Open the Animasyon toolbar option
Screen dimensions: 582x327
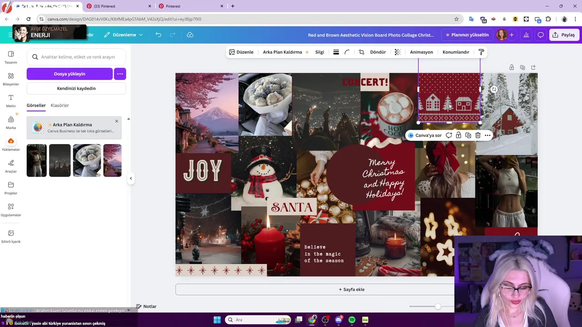(421, 52)
